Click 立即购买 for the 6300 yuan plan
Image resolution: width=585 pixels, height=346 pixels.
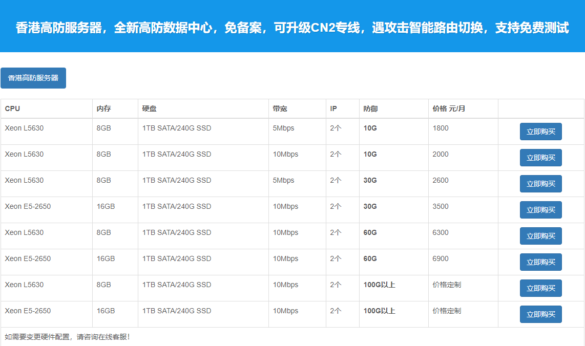[x=540, y=236]
